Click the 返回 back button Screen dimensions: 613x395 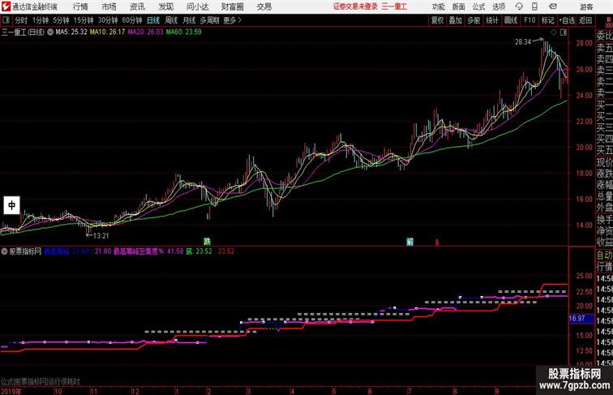point(585,20)
